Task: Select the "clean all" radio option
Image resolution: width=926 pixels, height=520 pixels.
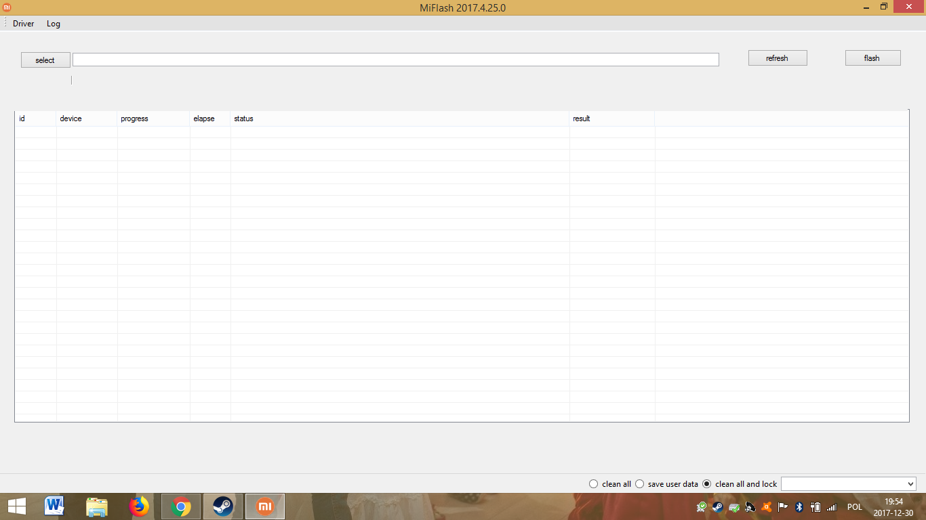Action: pos(594,484)
